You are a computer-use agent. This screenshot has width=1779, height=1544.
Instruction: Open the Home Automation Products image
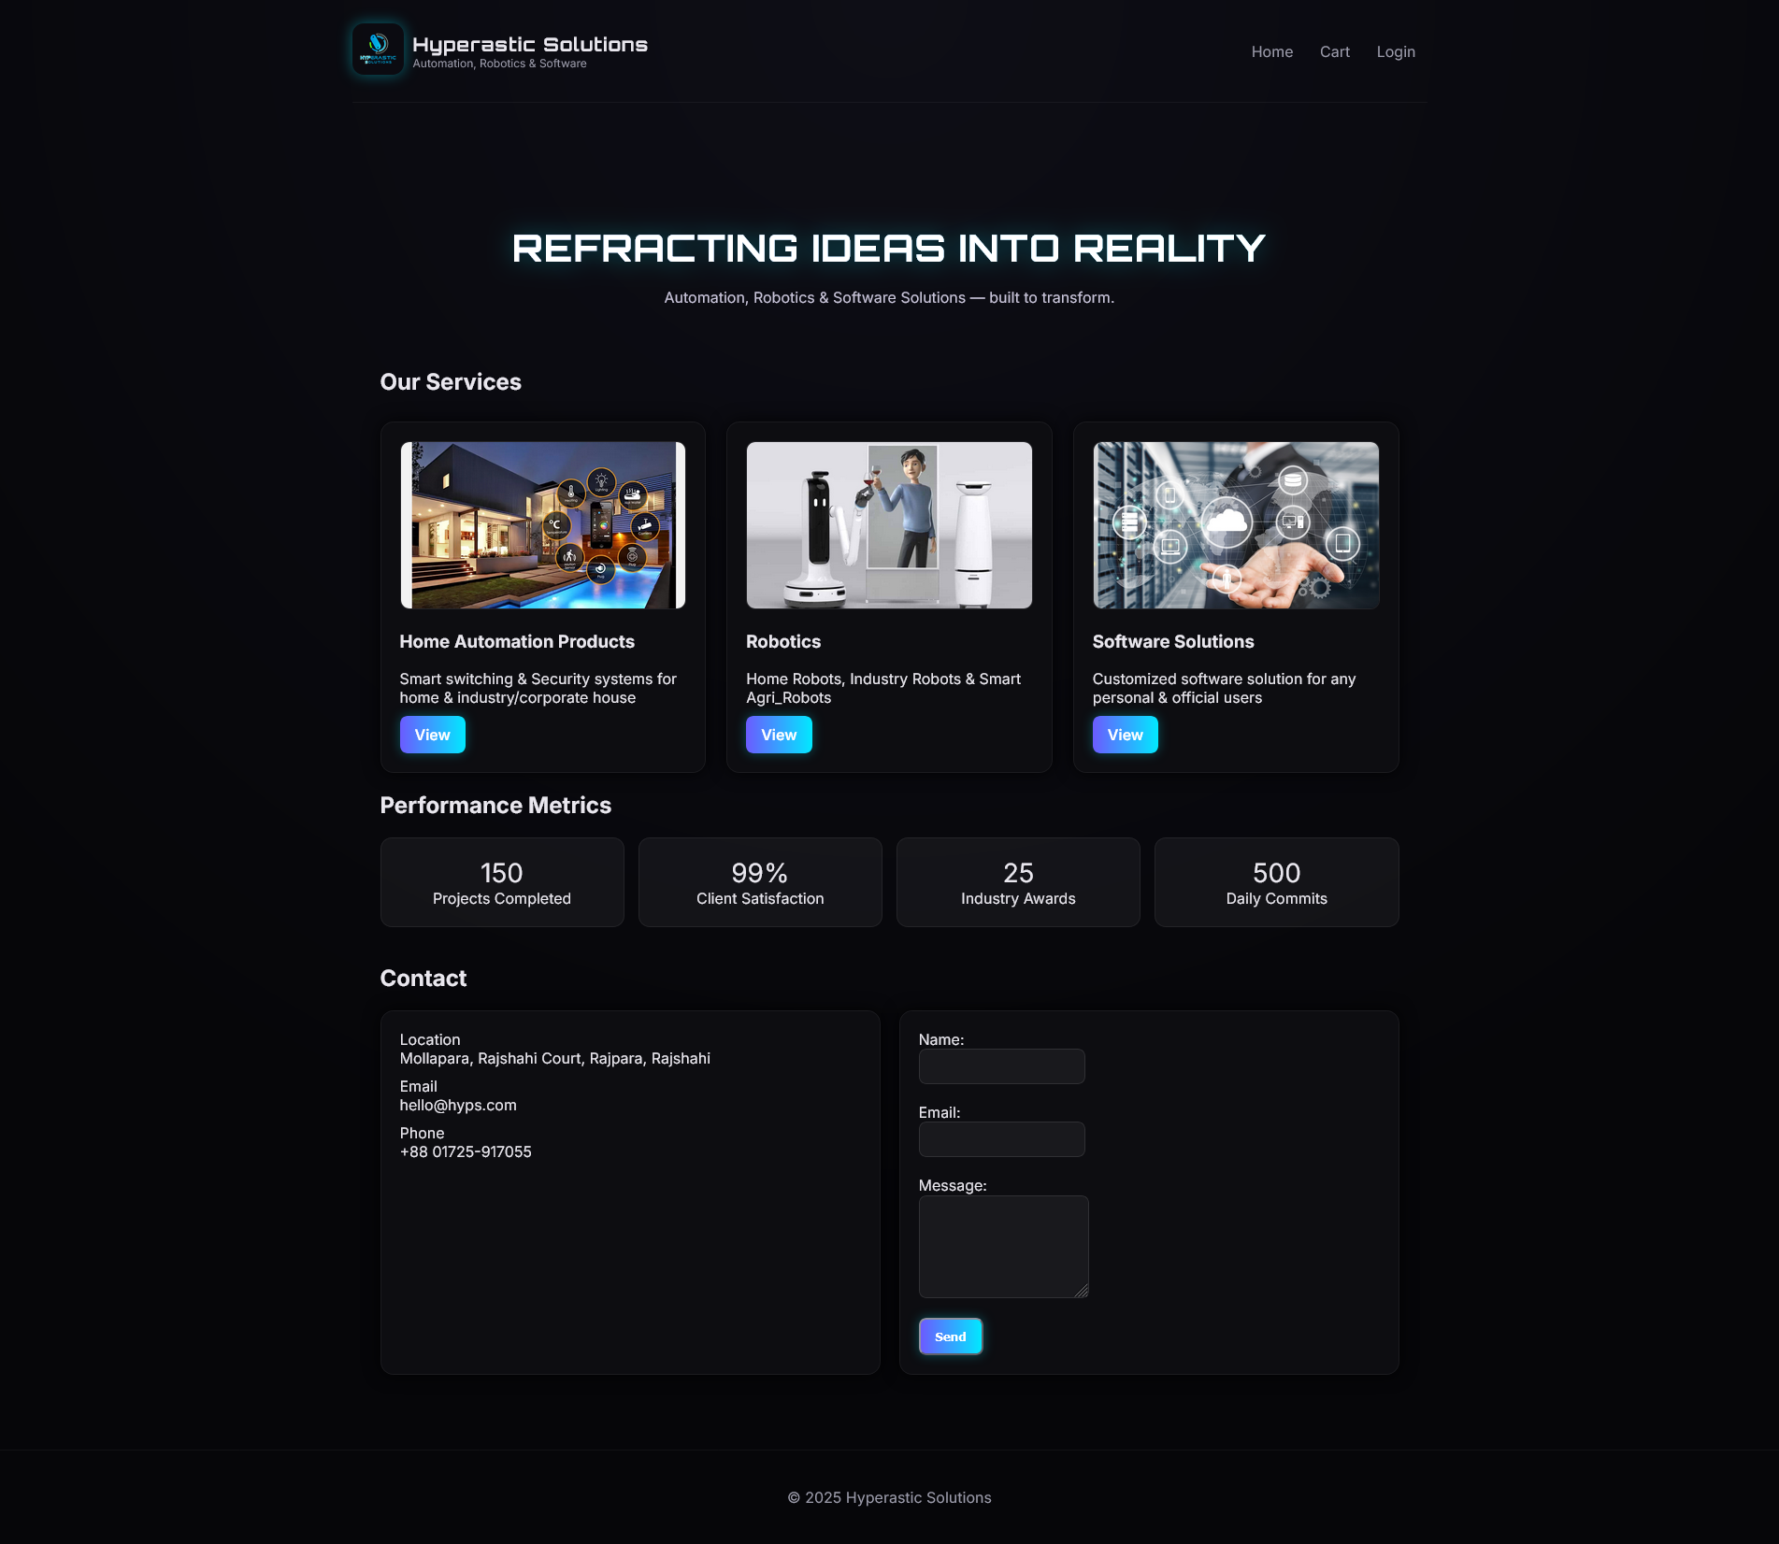[x=542, y=525]
